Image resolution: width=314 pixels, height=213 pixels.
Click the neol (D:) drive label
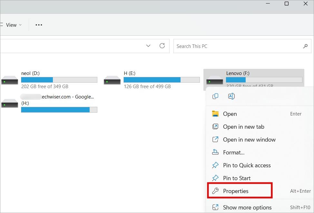[x=30, y=73]
